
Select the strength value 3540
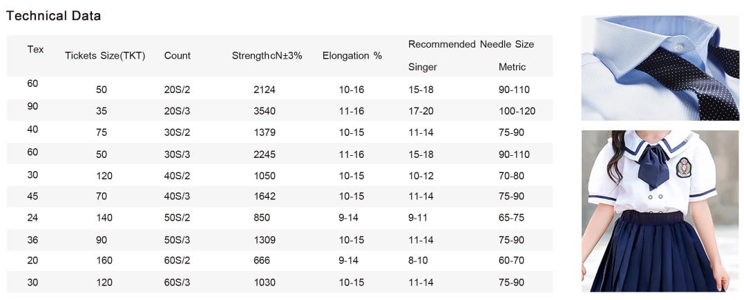tap(265, 111)
